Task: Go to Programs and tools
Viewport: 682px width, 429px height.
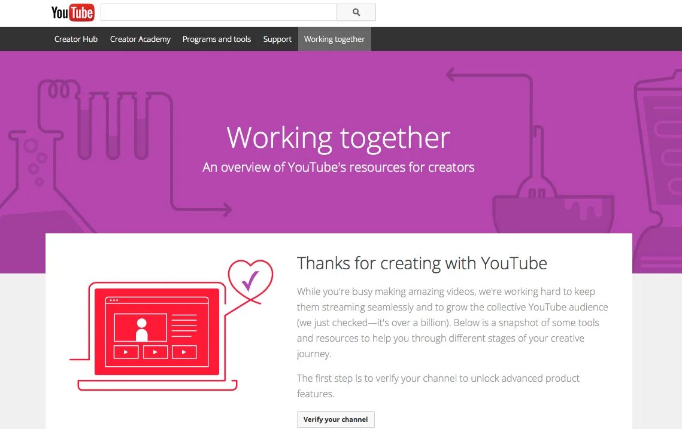Action: click(x=217, y=39)
